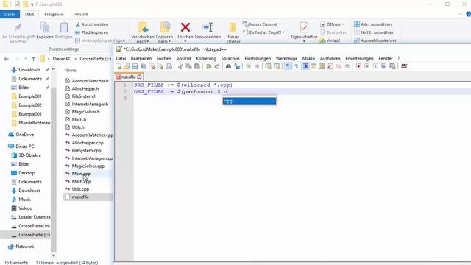471x265 pixels.
Task: Click the Function List toolbar icon
Action: [330, 66]
